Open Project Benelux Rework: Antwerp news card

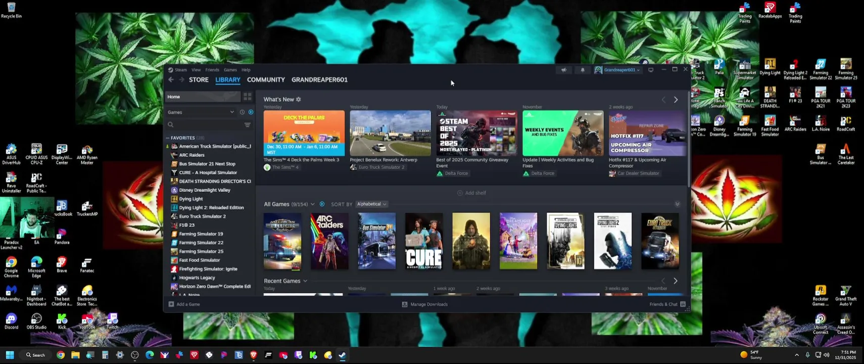click(x=391, y=133)
